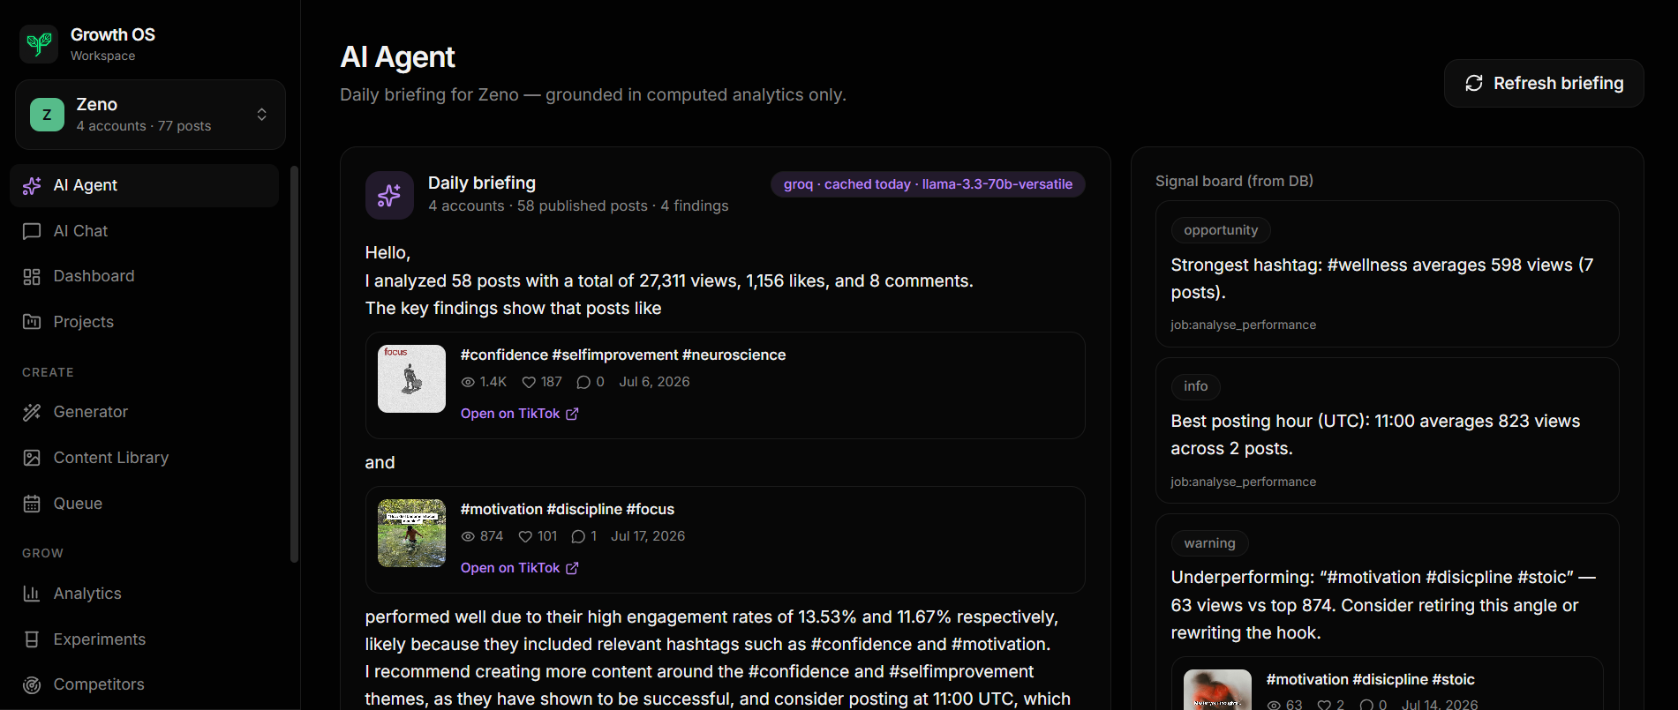Click the "4 accounts · 77 posts" workspace subtitle
The height and width of the screenshot is (710, 1678).
coord(144,126)
